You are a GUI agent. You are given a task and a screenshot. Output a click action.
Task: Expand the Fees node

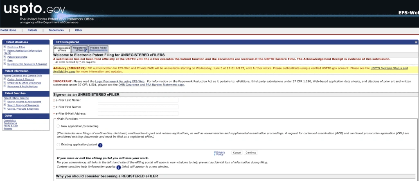(5, 61)
